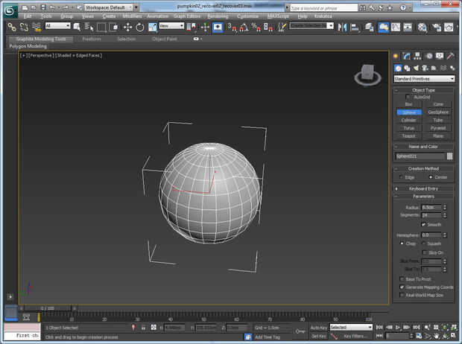Open the Display command panel tab

(x=440, y=56)
